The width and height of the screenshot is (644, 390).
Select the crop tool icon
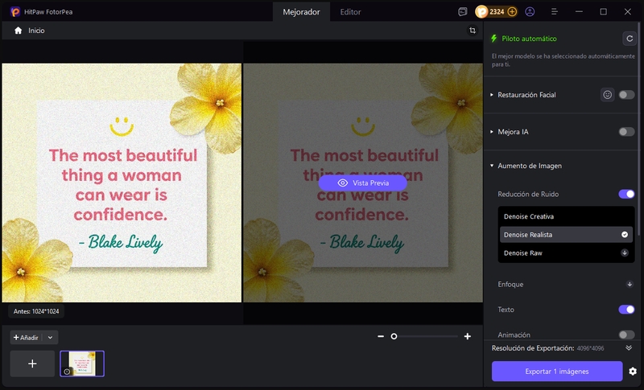point(473,31)
